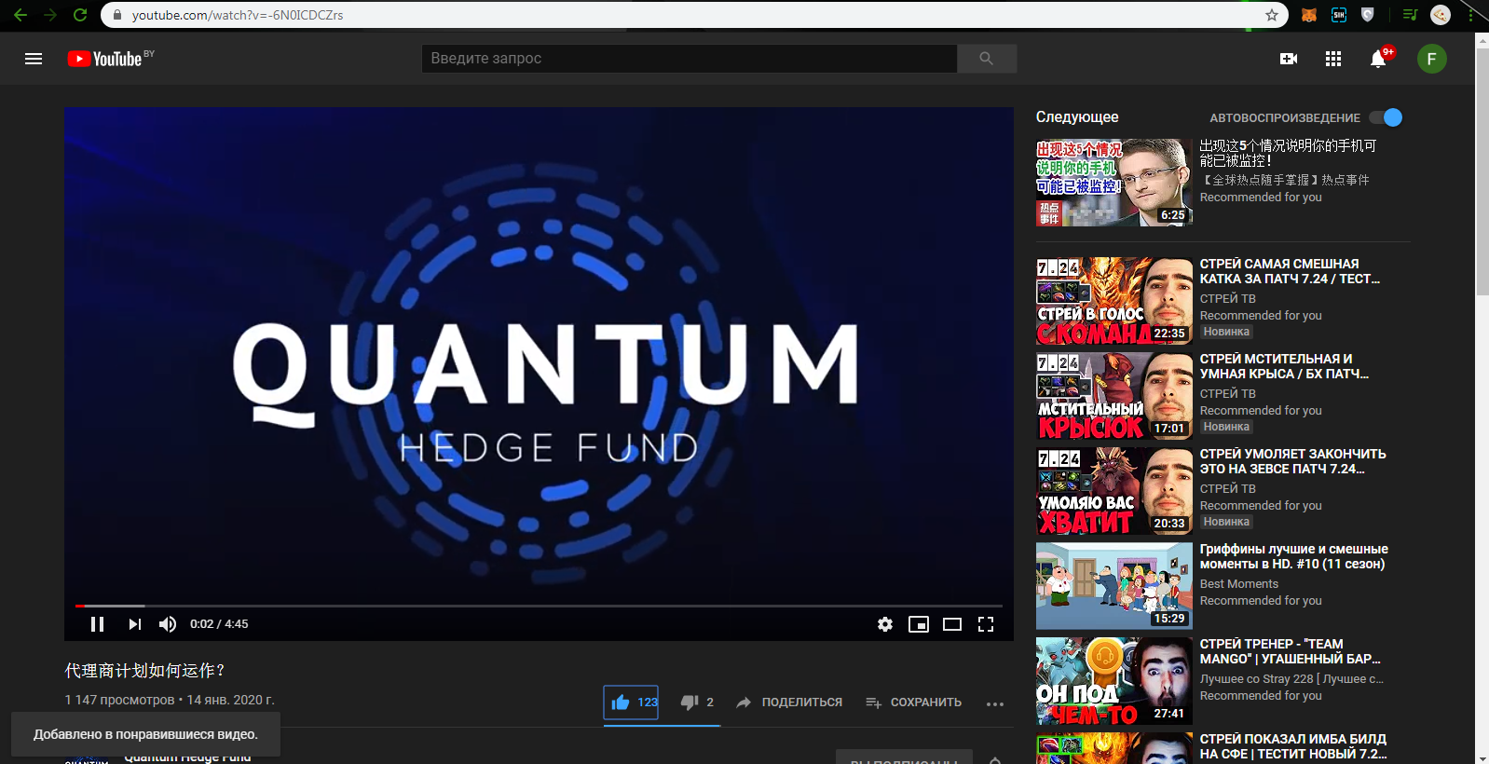Click the 1 147 просмотров view count
Screen dimensions: 1489x764
119,700
